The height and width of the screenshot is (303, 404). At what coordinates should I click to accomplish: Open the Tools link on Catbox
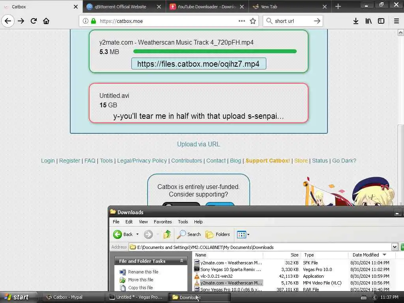[x=106, y=161]
